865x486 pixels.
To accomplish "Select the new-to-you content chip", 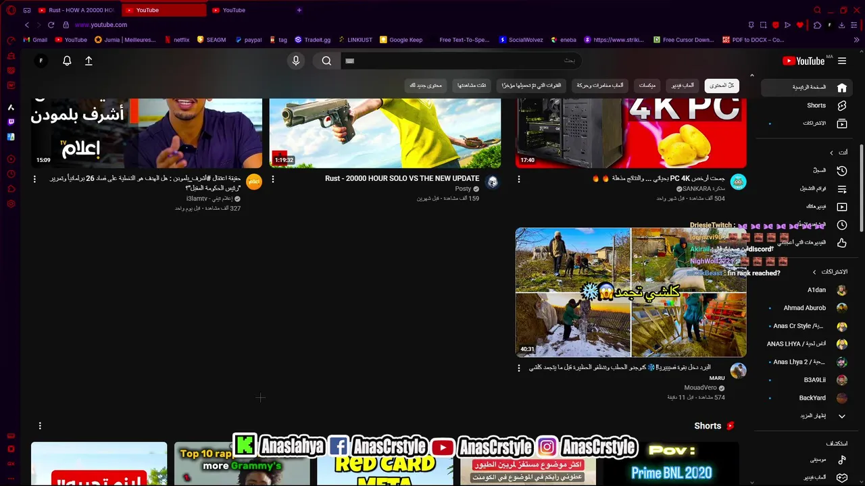I will pyautogui.click(x=426, y=86).
